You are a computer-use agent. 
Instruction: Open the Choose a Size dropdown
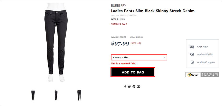pos(139,58)
